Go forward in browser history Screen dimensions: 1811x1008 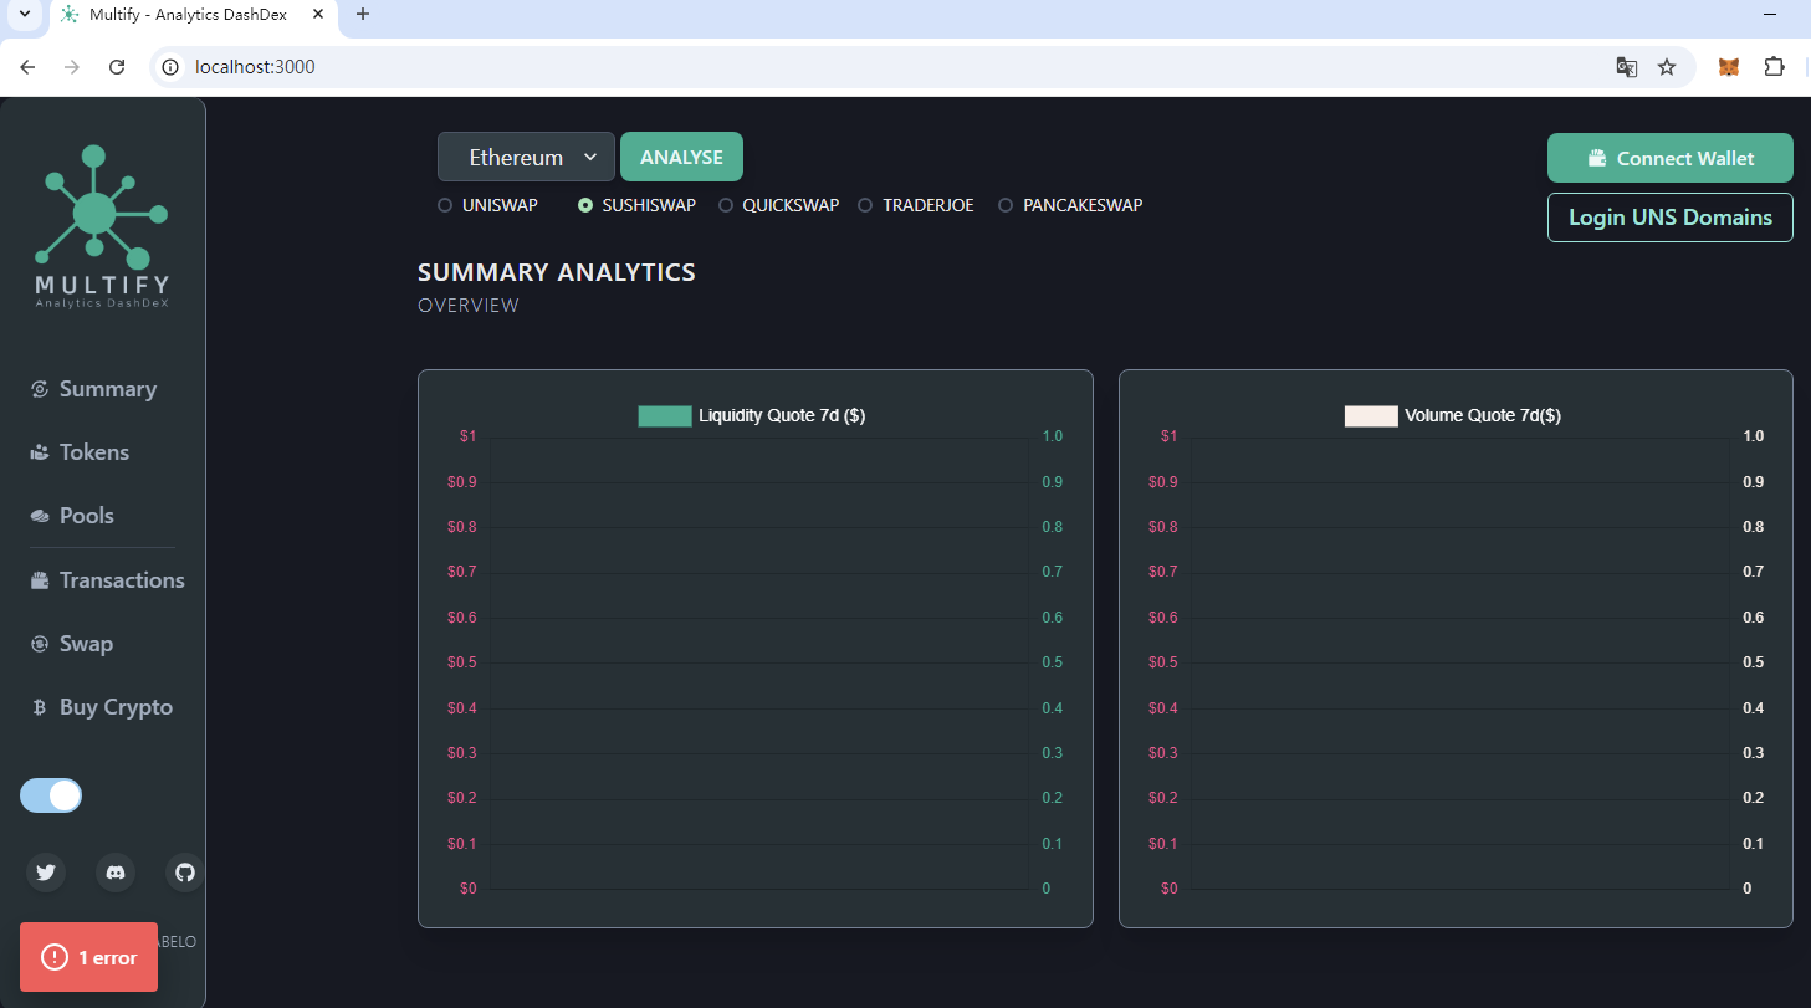pyautogui.click(x=71, y=66)
